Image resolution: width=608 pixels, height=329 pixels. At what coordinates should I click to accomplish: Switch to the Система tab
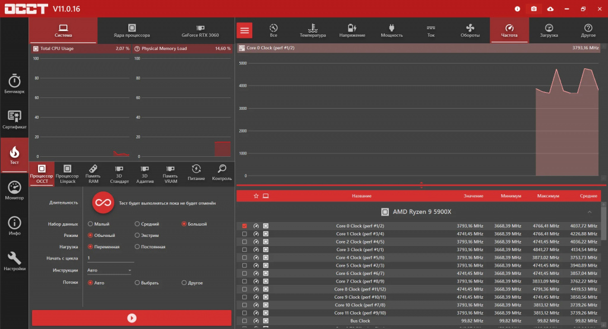(63, 30)
